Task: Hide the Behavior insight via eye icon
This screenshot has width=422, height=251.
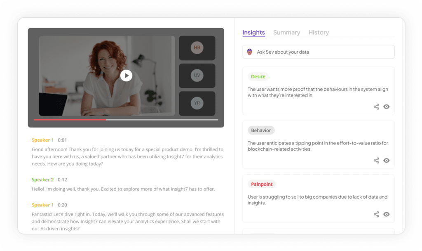Action: (x=387, y=161)
